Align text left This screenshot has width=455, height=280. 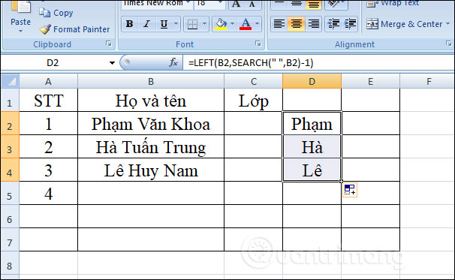pyautogui.click(x=279, y=24)
